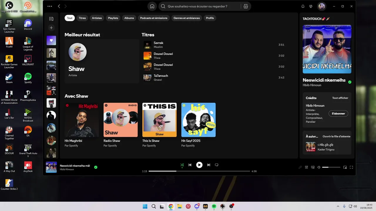Viewport: 376px width, 211px height.
Task: Open Spotify home page
Action: [152, 6]
